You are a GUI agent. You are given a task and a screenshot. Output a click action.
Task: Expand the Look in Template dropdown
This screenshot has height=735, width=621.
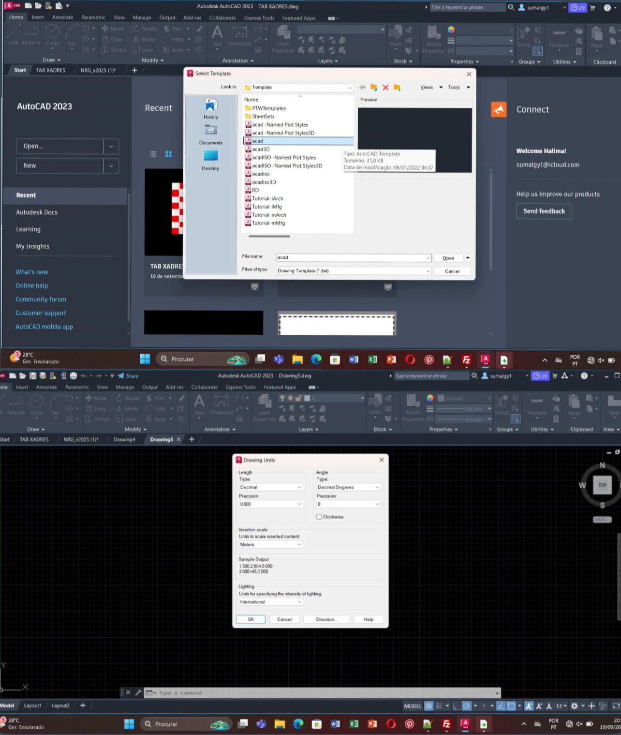point(350,88)
